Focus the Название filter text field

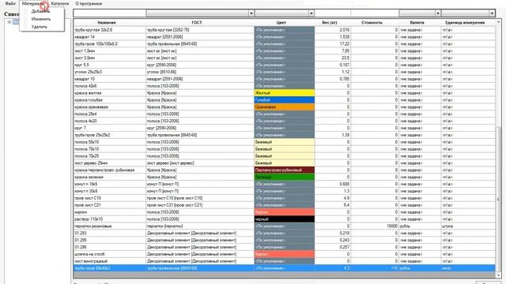(109, 13)
